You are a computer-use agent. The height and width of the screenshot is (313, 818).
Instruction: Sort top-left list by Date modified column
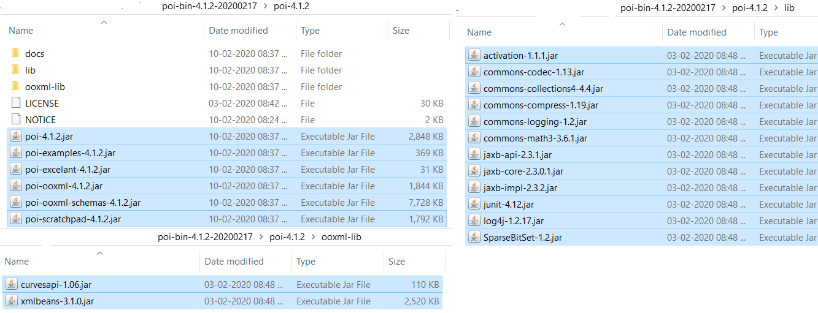(x=238, y=31)
